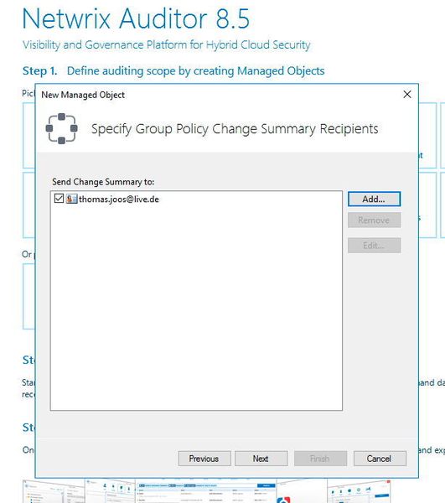Proceed using the Next button
This screenshot has height=503, width=445.
point(261,459)
